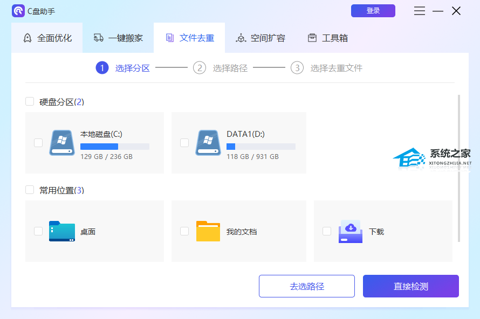This screenshot has width=480, height=319.
Task: Click the vertical scrollbar on the right
Action: coord(459,168)
